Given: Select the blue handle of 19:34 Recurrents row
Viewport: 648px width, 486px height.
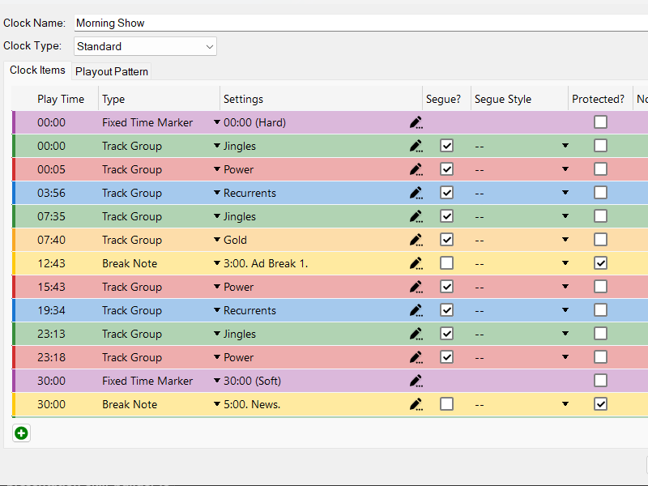Looking at the screenshot, I should click(14, 310).
